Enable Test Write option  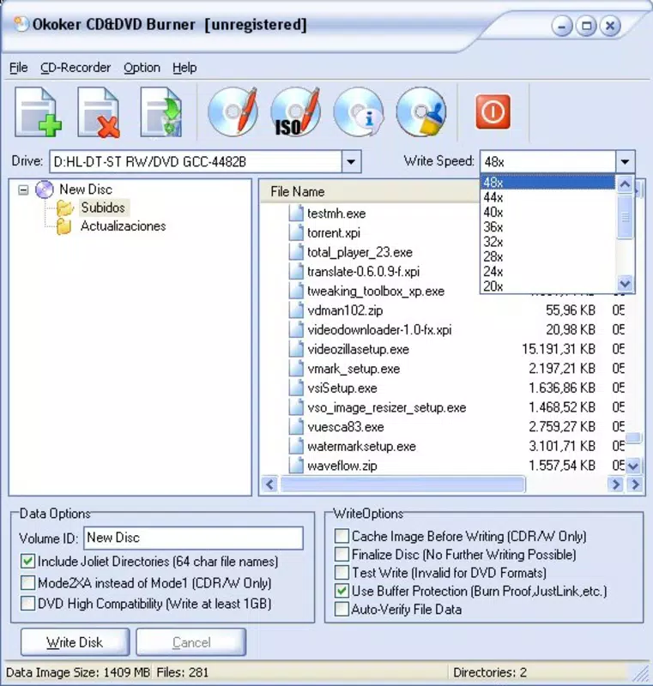[x=342, y=573]
